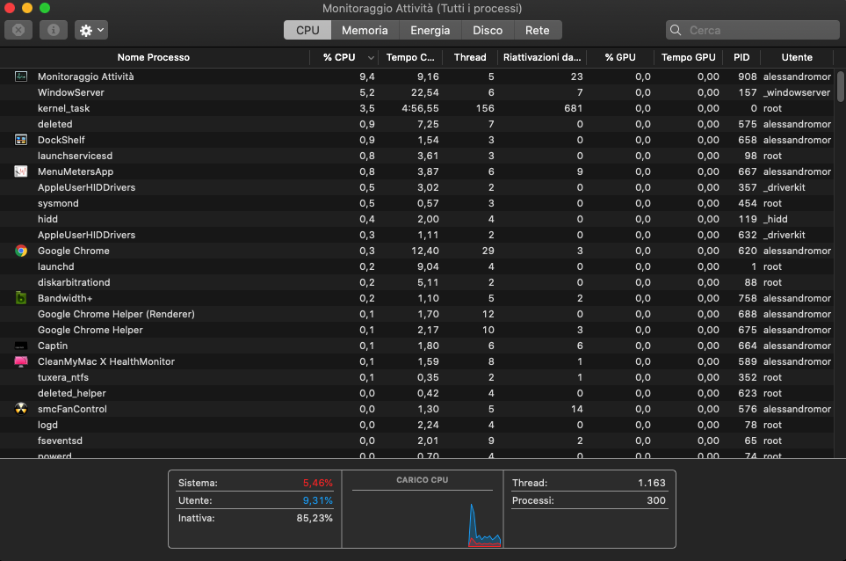The width and height of the screenshot is (846, 561).
Task: Sort by PID column header
Action: pyautogui.click(x=741, y=57)
